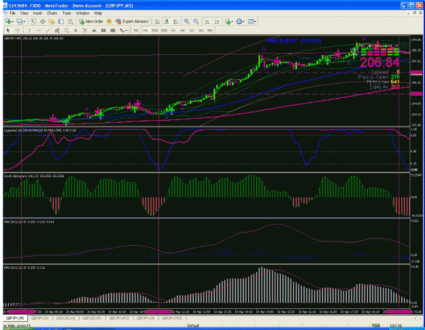The image size is (425, 330).
Task: Open the Data Window panel icon
Action: pos(43,21)
